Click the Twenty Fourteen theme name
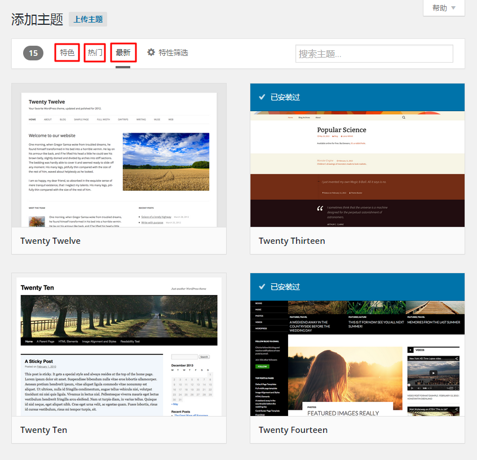 (293, 430)
